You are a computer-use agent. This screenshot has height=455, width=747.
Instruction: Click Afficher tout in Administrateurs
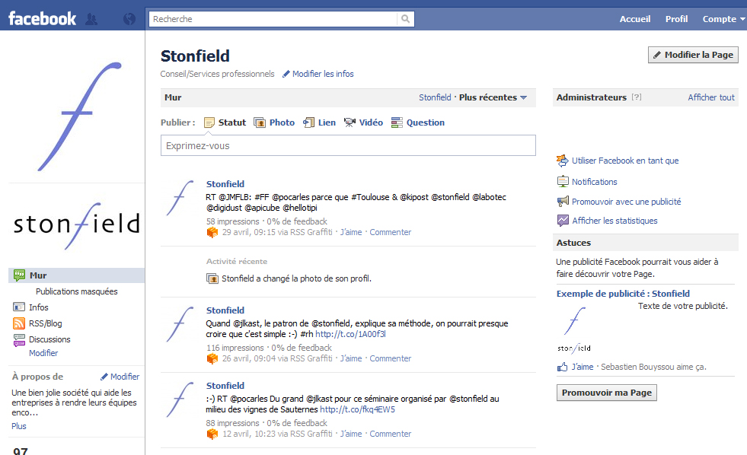(710, 97)
